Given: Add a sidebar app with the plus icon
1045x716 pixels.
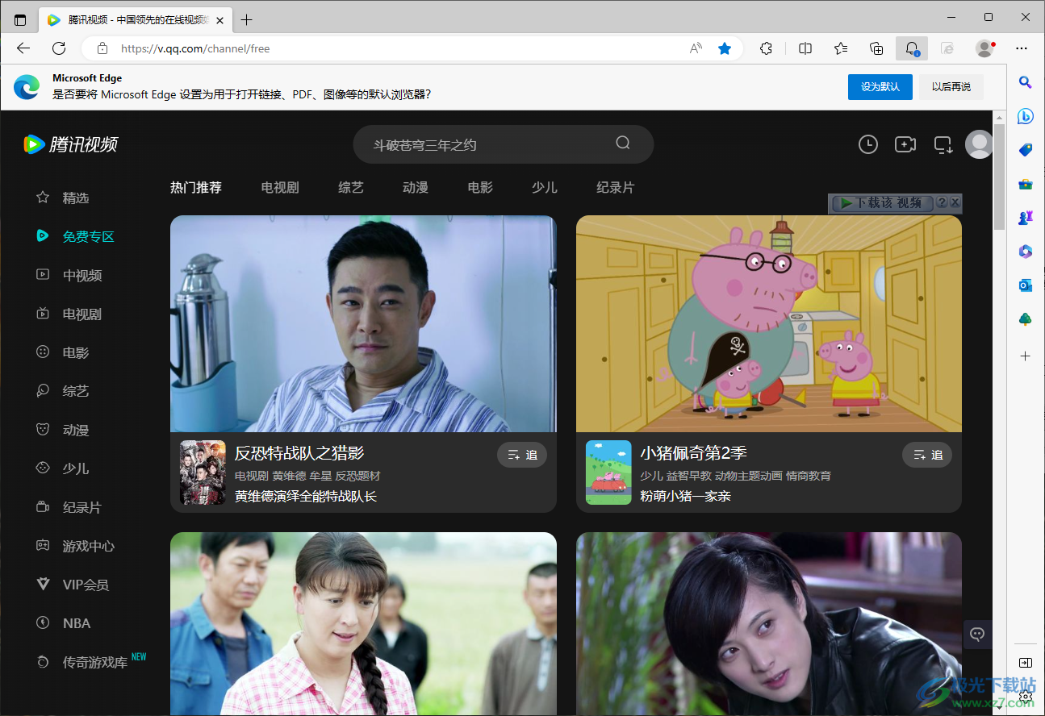Looking at the screenshot, I should [x=1025, y=356].
